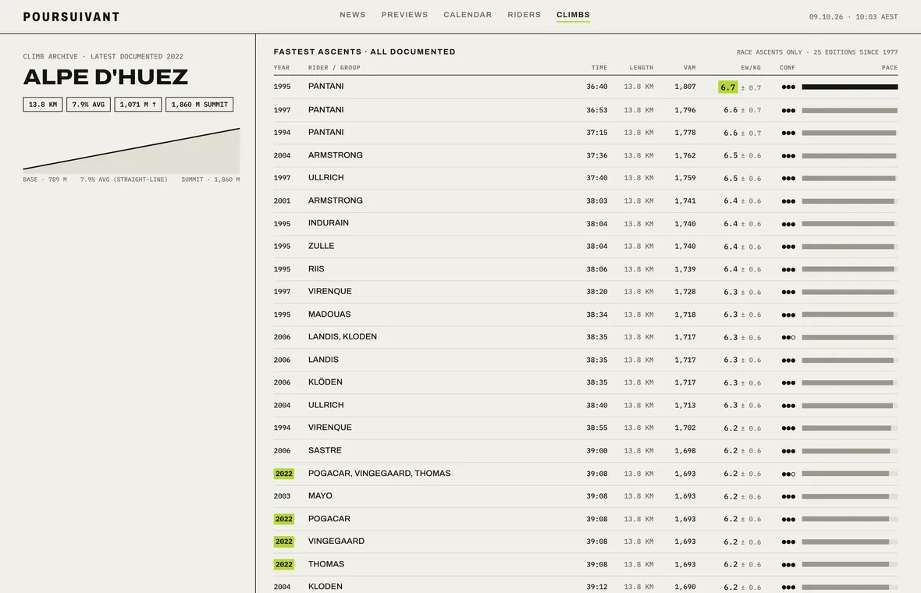Click the black pace bar for Pantani 1995
Image resolution: width=921 pixels, height=593 pixels.
(850, 87)
